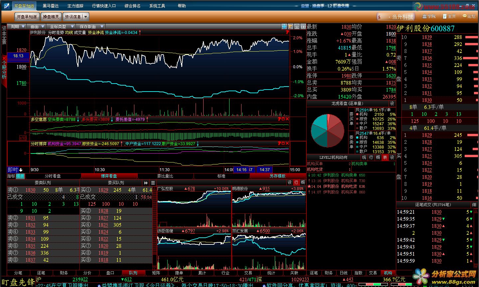Open help icon on 多空意愿 indicator panel
Image resolution: width=479 pixels, height=287 pixels.
pos(279,119)
